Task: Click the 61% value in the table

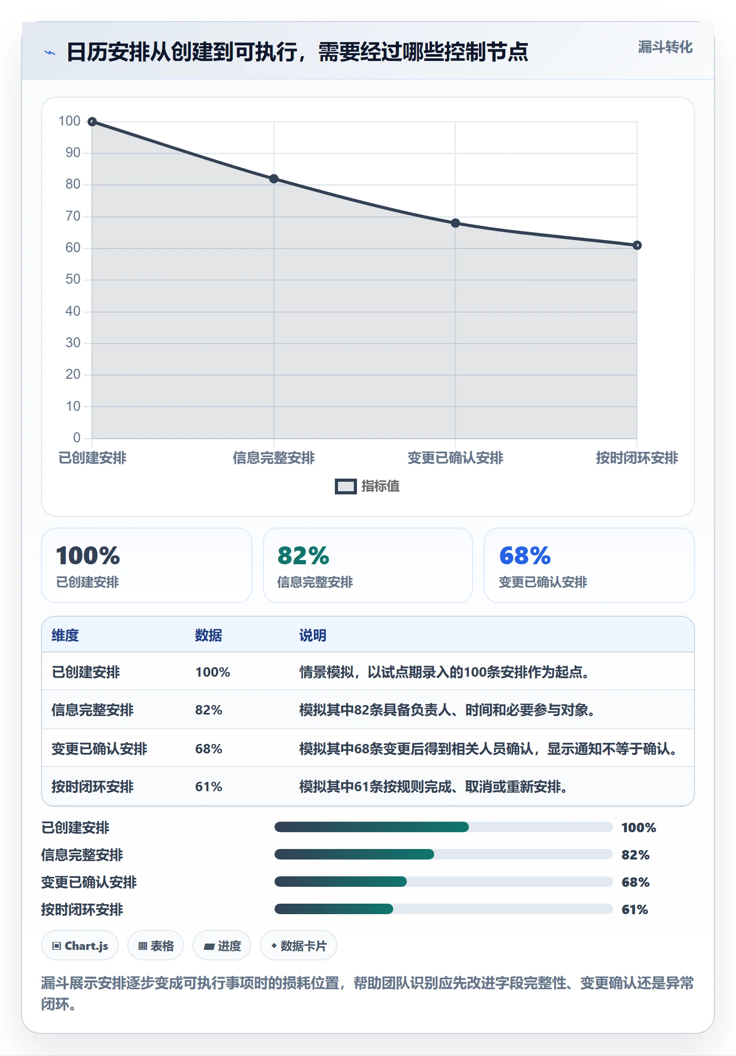Action: coord(209,786)
